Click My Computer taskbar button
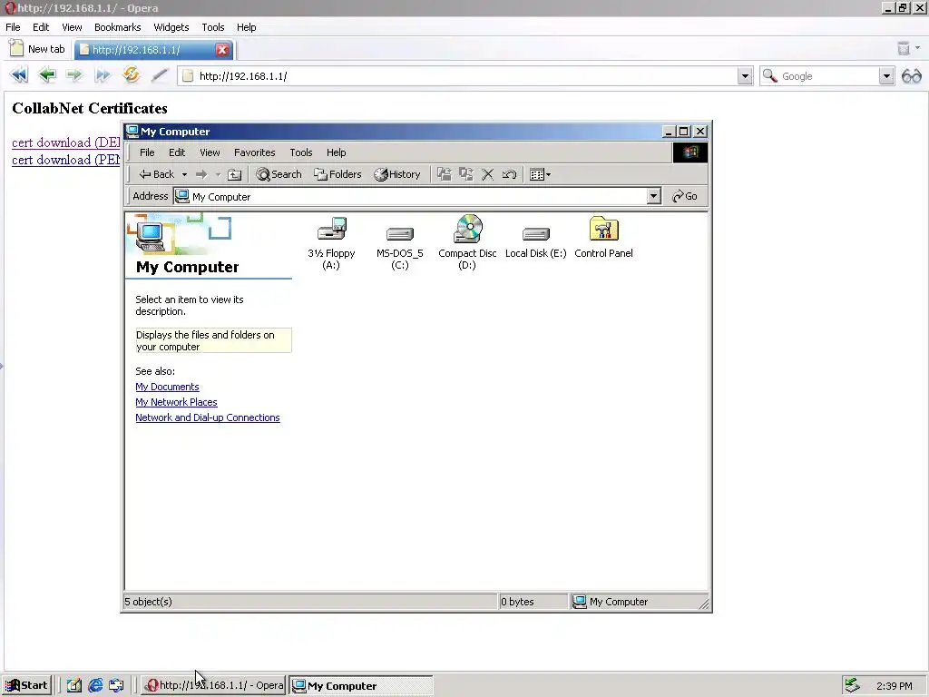 [361, 686]
